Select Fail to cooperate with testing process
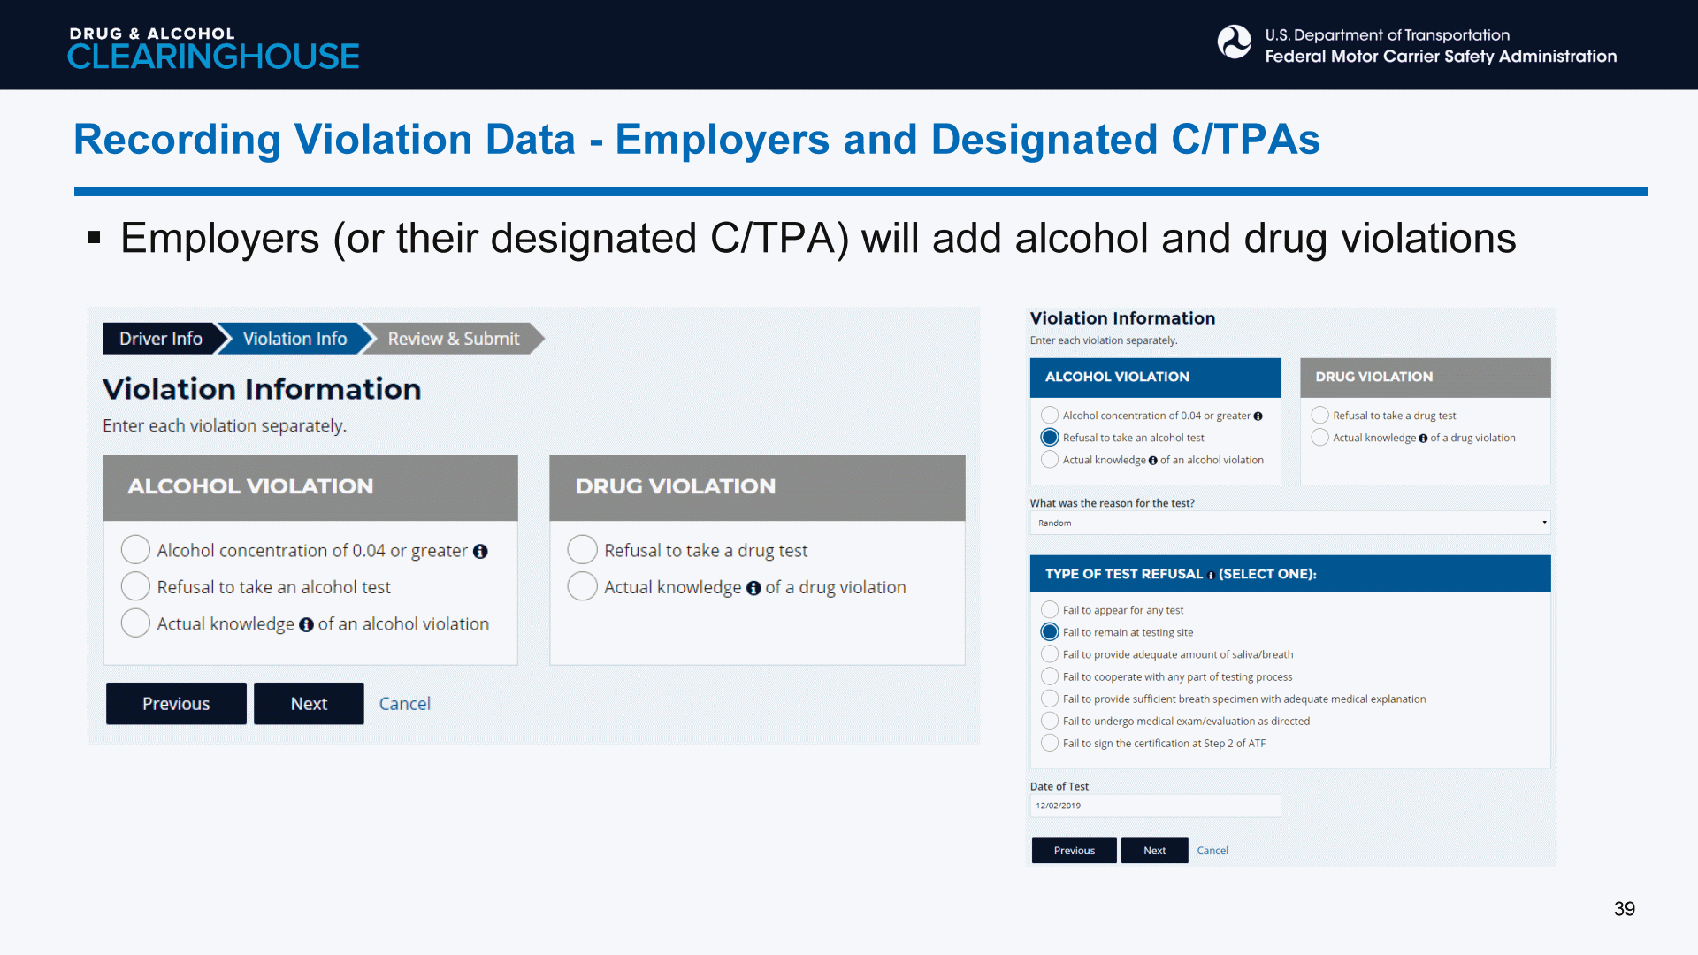The height and width of the screenshot is (955, 1698). tap(1050, 676)
